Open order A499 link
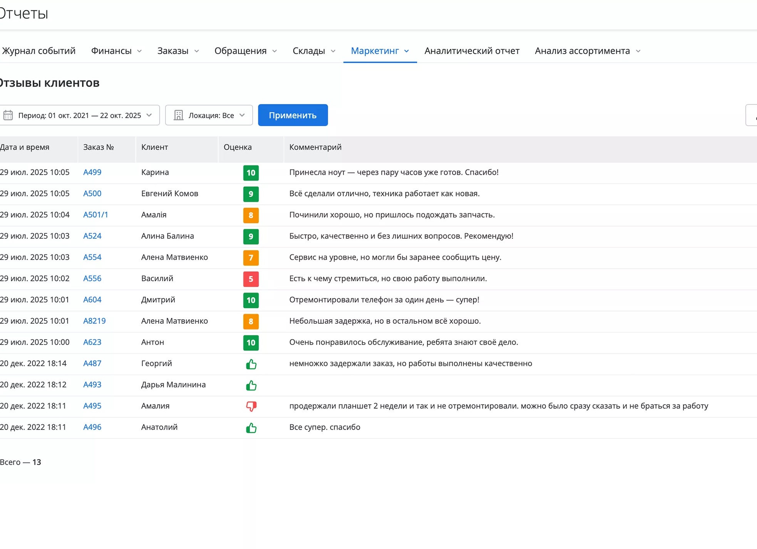 click(92, 172)
